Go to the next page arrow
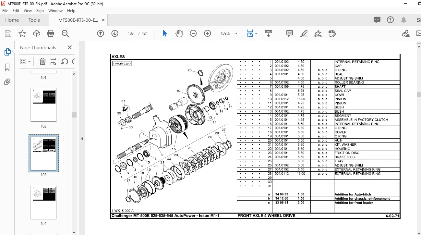 115,33
